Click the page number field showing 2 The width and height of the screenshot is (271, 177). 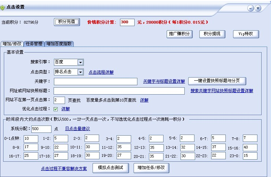pyautogui.click(x=59, y=100)
